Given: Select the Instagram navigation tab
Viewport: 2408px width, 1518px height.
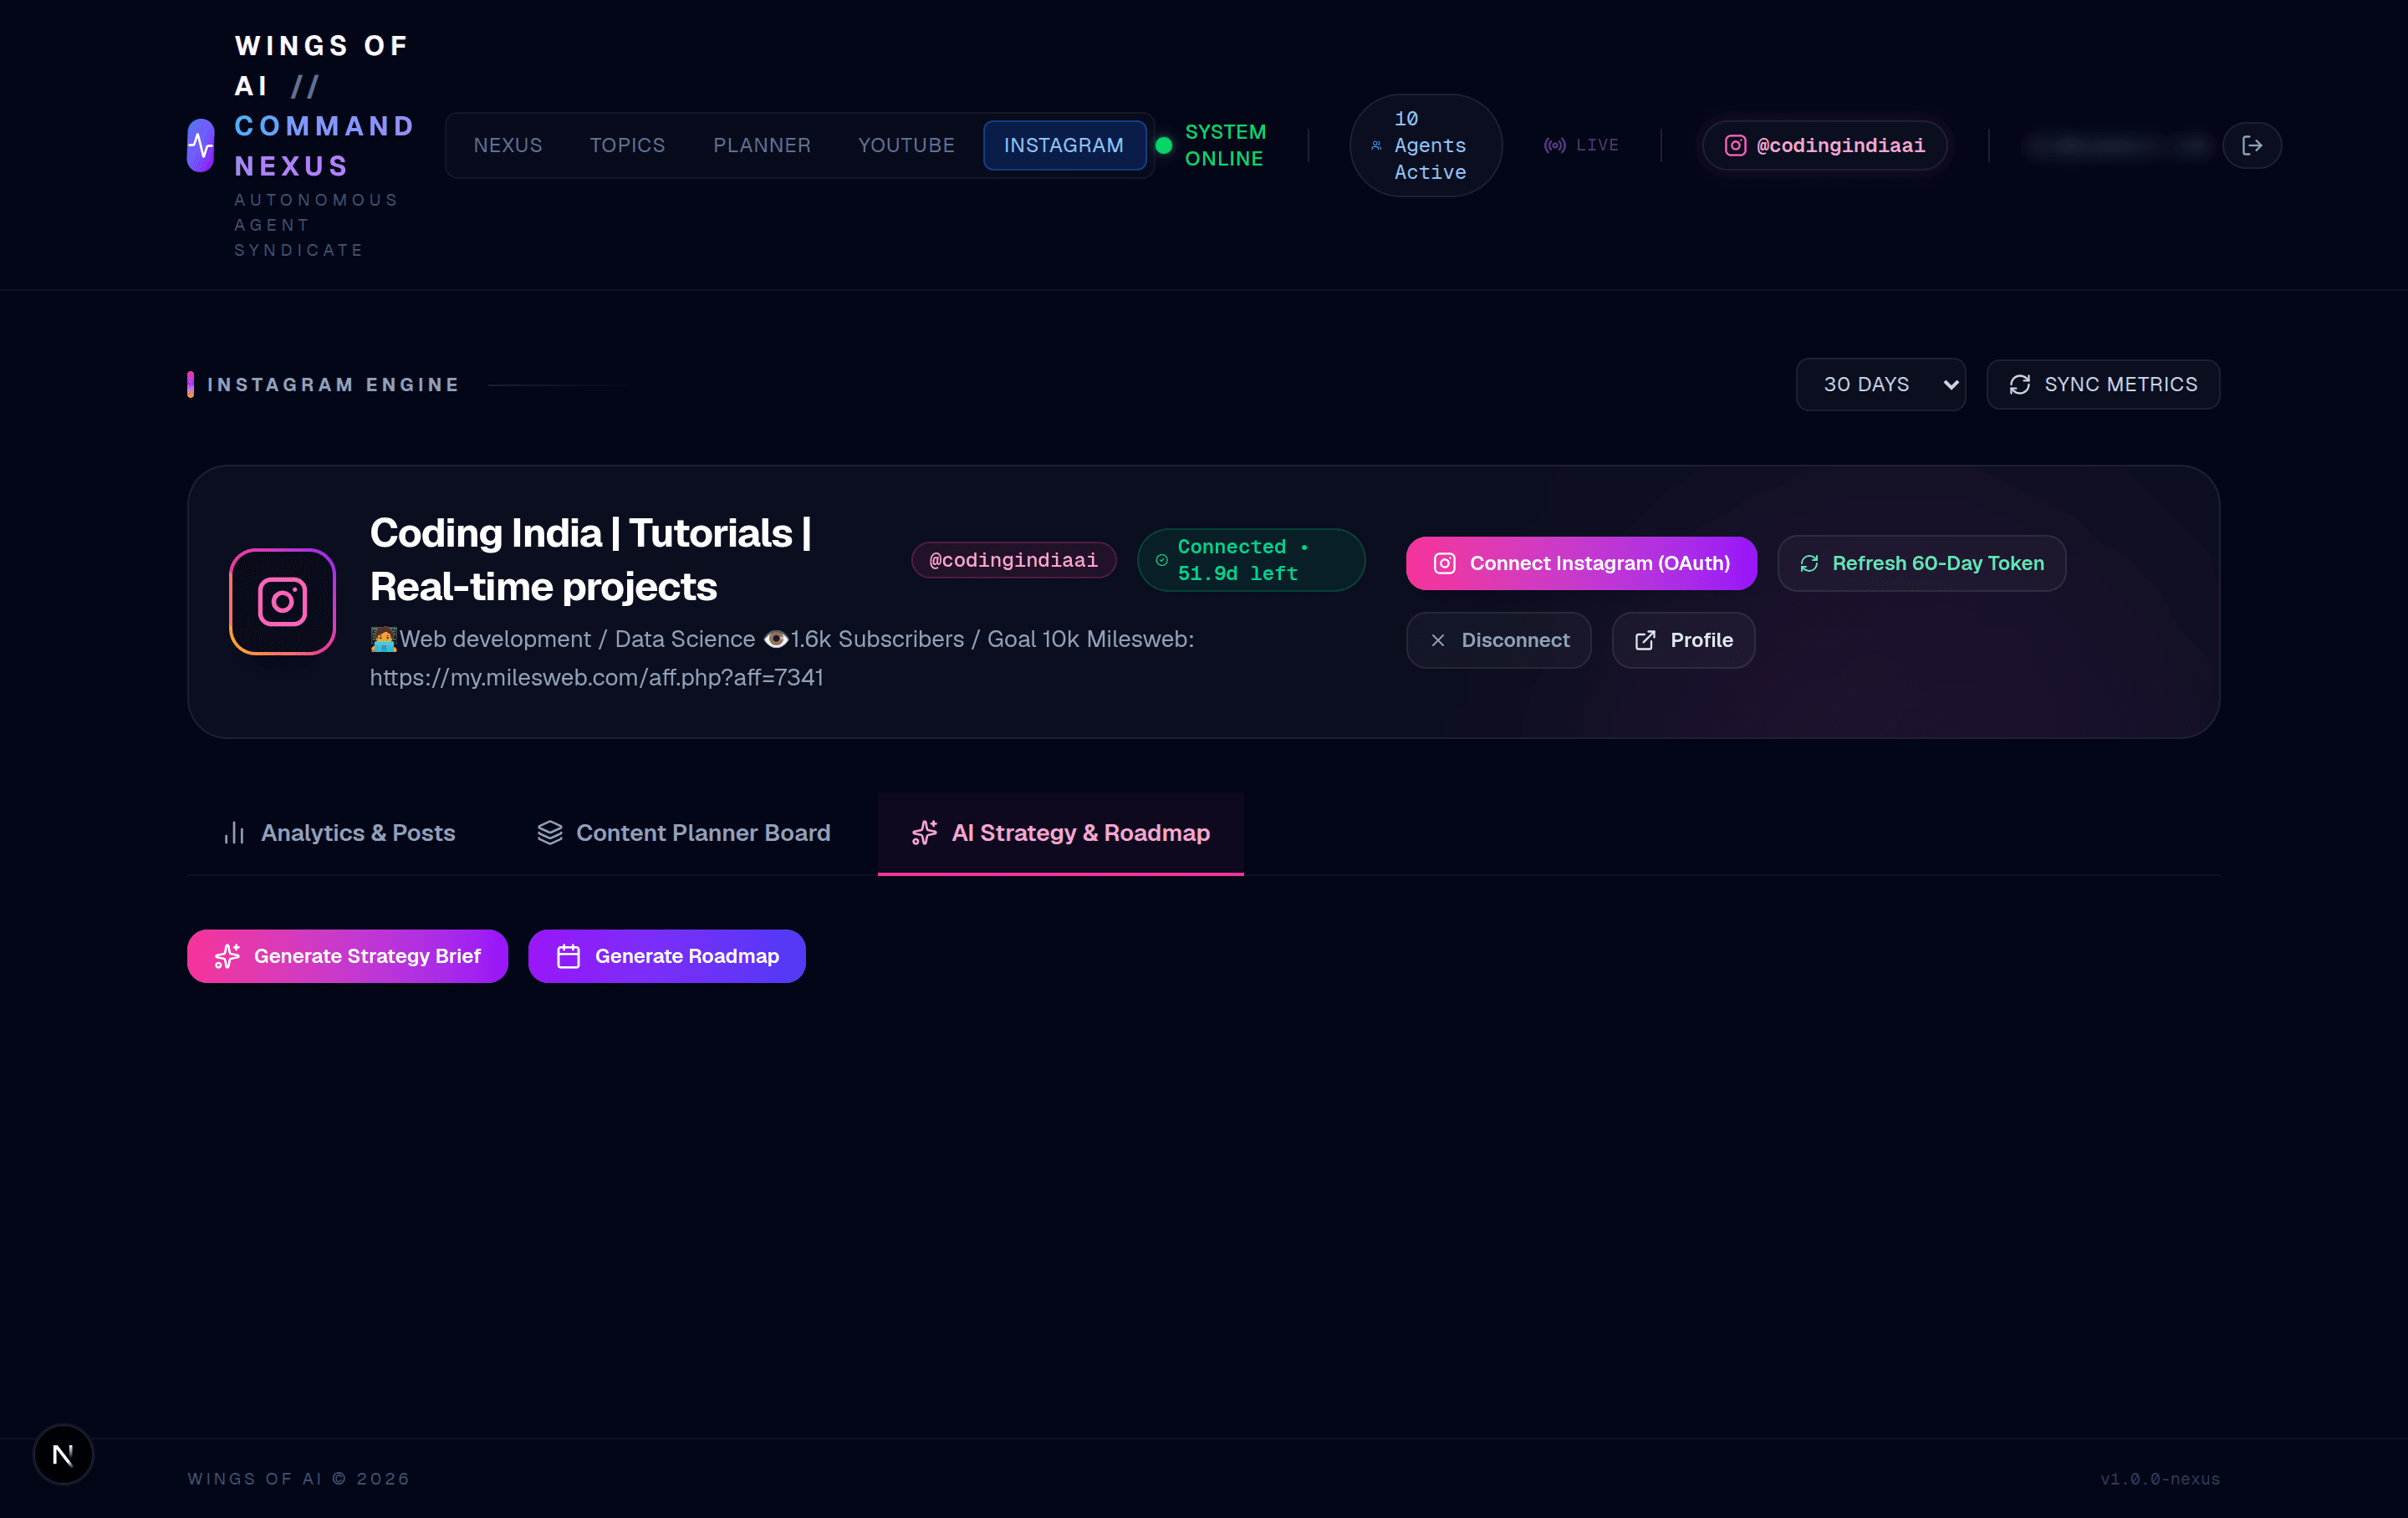Looking at the screenshot, I should click(x=1064, y=146).
